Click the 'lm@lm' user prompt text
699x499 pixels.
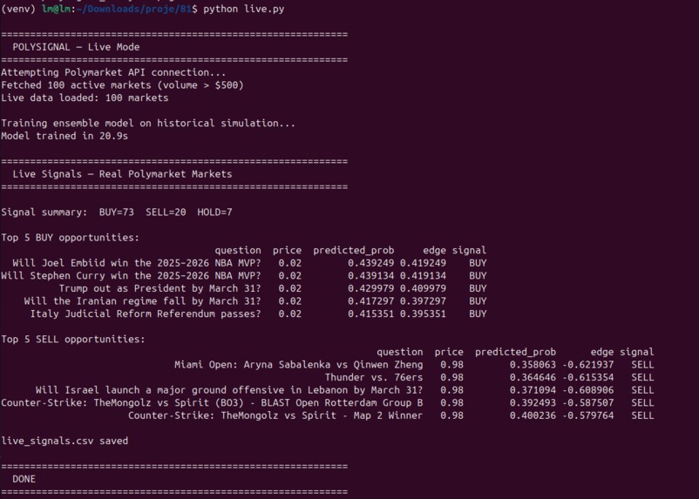[56, 9]
